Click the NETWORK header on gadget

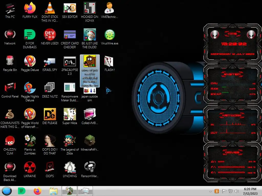(232, 115)
